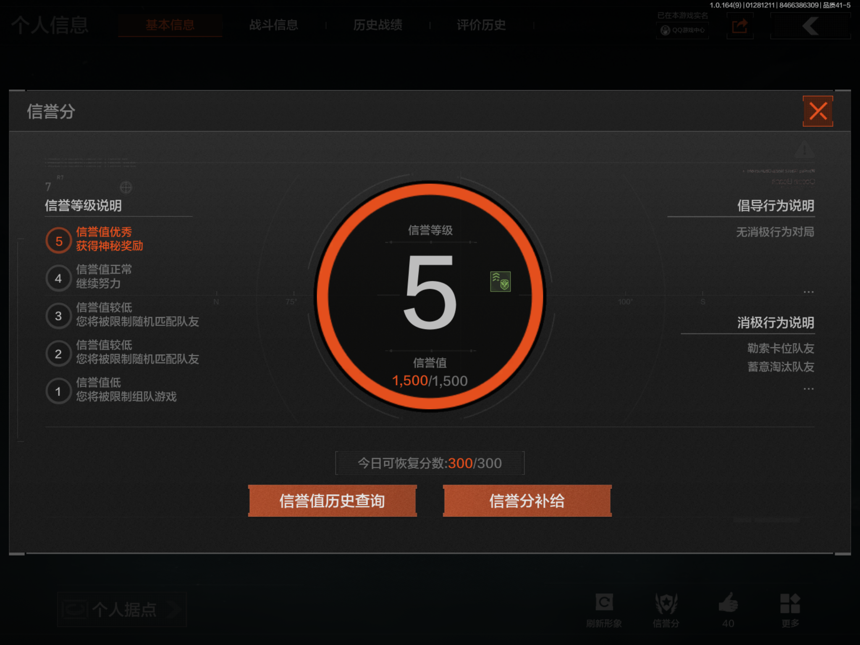Viewport: 860px width, 645px height.
Task: Expand 倡导行为说明 ellipsis for more
Action: 808,292
